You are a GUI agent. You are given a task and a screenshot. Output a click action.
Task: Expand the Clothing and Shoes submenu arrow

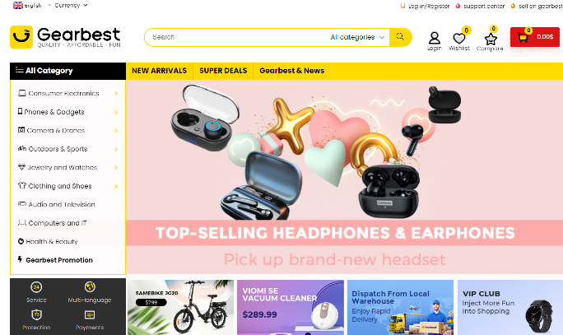point(116,186)
